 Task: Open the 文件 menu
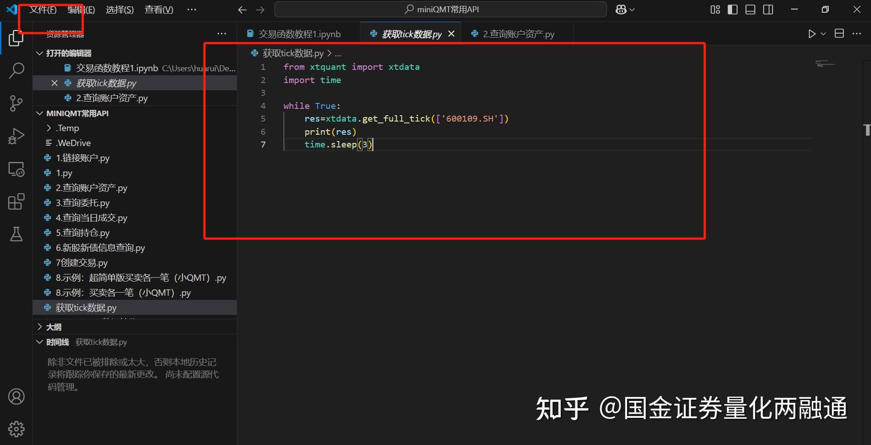(x=42, y=9)
